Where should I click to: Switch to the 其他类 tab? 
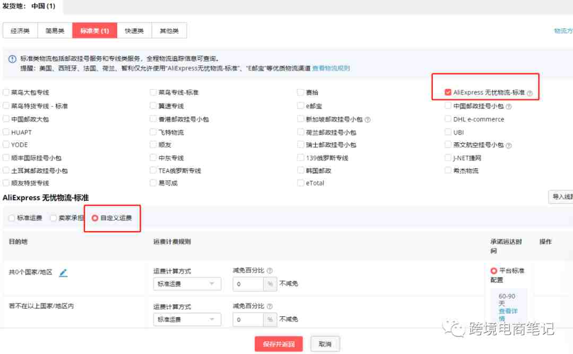(169, 31)
